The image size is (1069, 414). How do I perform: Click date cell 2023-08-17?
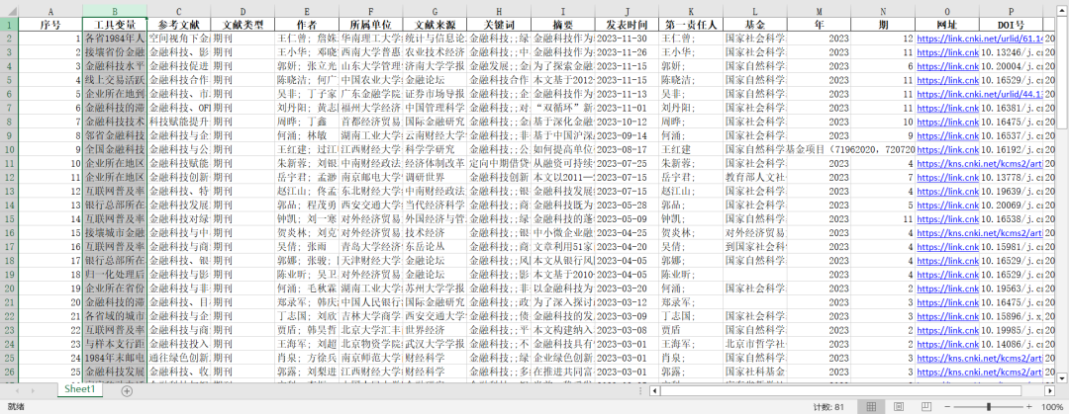point(628,150)
